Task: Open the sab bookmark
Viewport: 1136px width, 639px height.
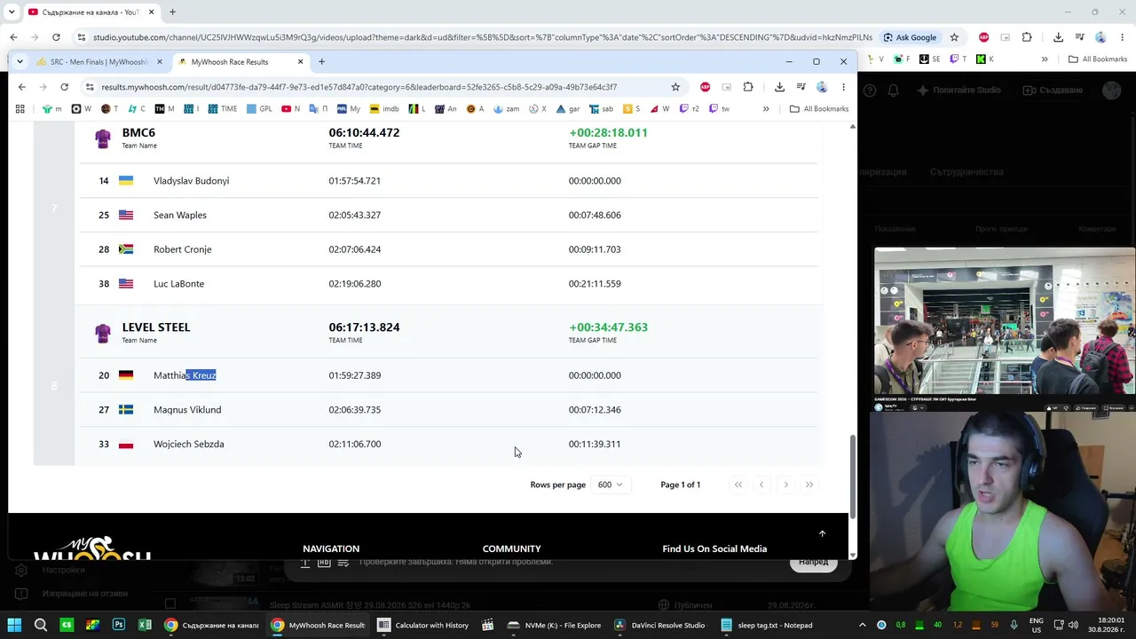Action: 601,109
